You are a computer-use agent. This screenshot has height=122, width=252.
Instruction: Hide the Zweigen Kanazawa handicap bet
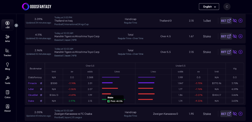click(x=235, y=114)
